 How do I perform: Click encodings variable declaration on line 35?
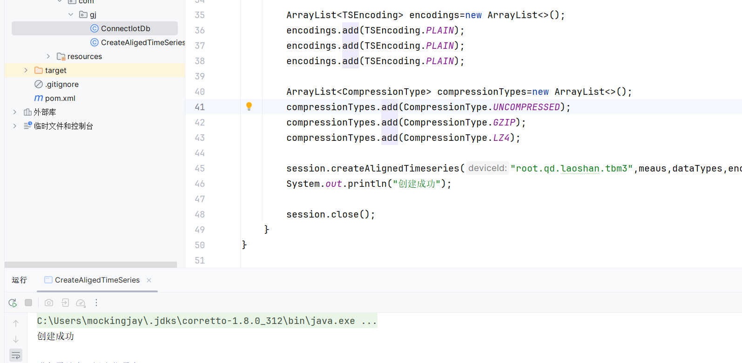click(x=434, y=15)
